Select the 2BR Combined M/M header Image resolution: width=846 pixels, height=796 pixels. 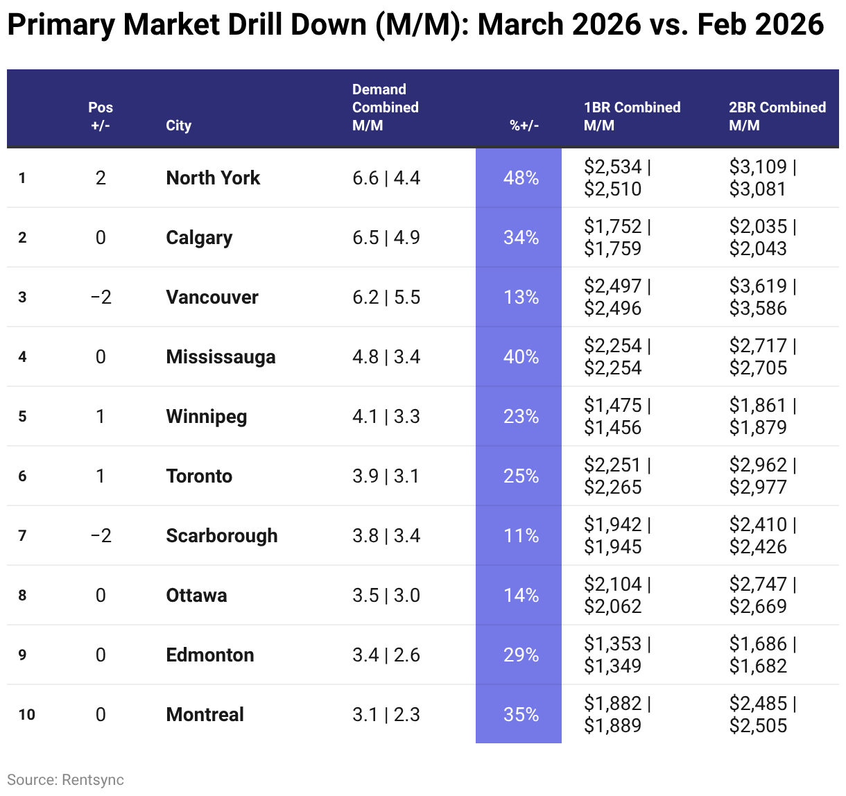(x=777, y=116)
